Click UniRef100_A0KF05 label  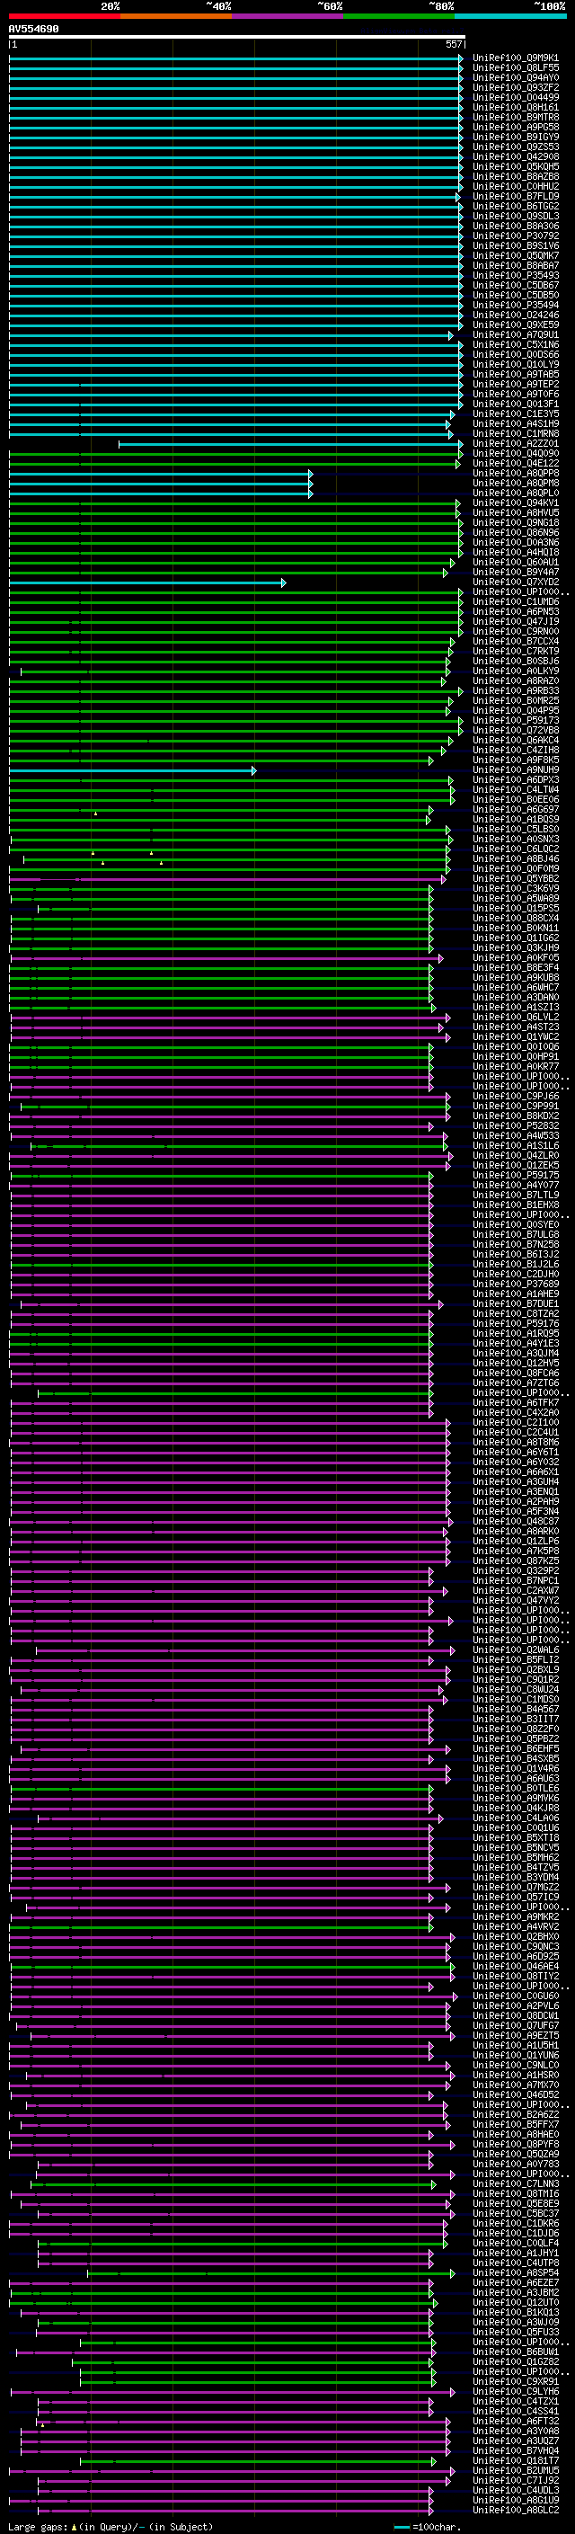(x=515, y=957)
